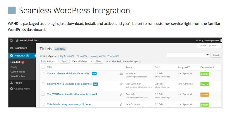This screenshot has height=116, width=235.
Task: Open ticket 'You can also send tickets via email!'
Action: [x=67, y=73]
